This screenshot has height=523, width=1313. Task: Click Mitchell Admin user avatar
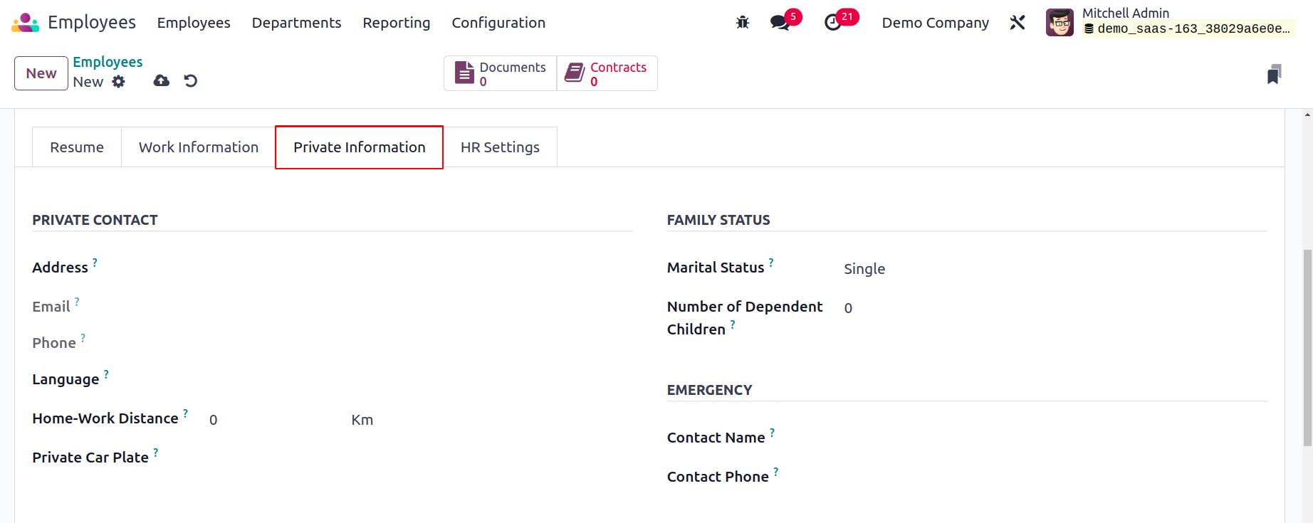coord(1060,23)
